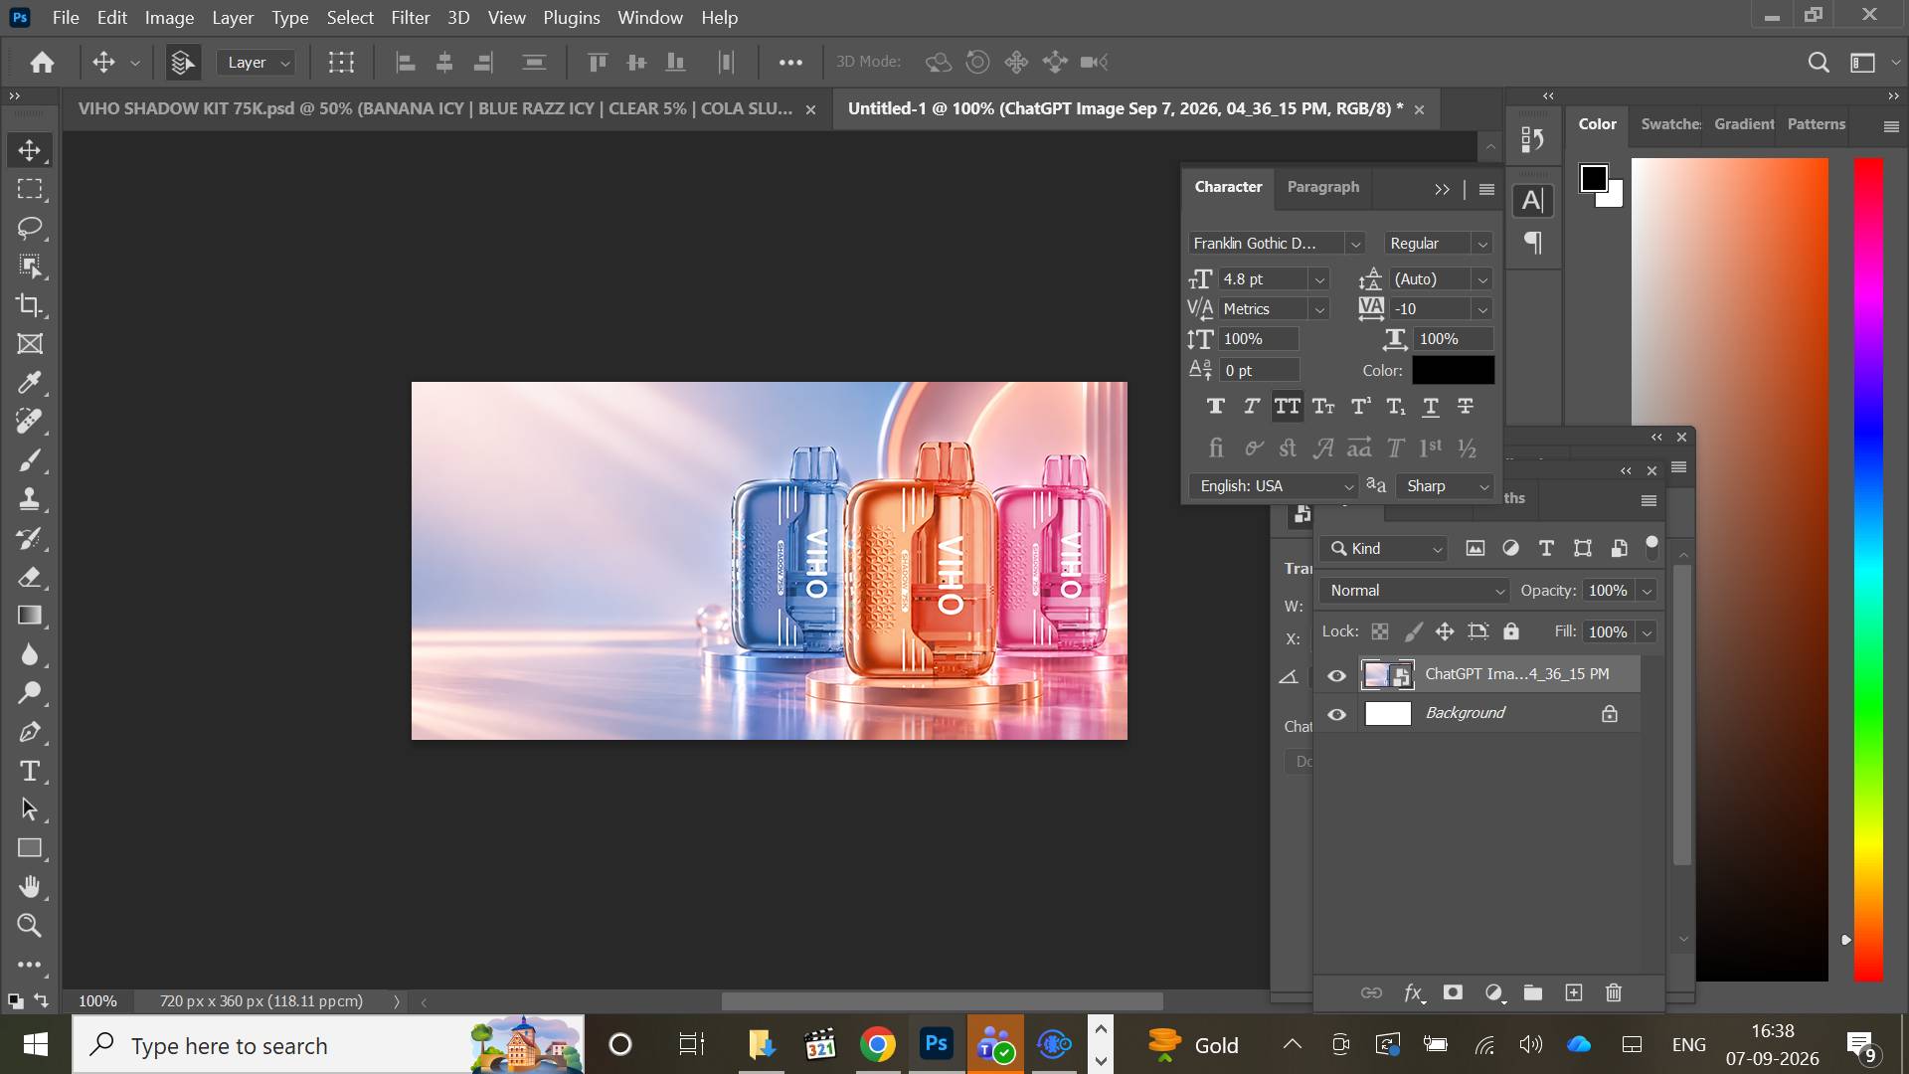Toggle Underline text style
This screenshot has width=1909, height=1074.
1431,406
